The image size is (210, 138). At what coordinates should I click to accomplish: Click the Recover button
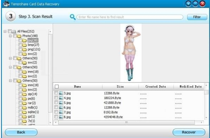(x=189, y=132)
